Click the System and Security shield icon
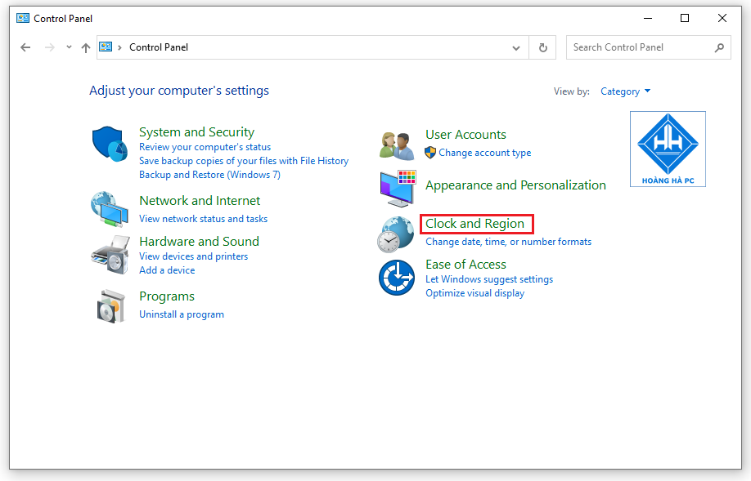Viewport: 751px width, 481px height. (110, 147)
